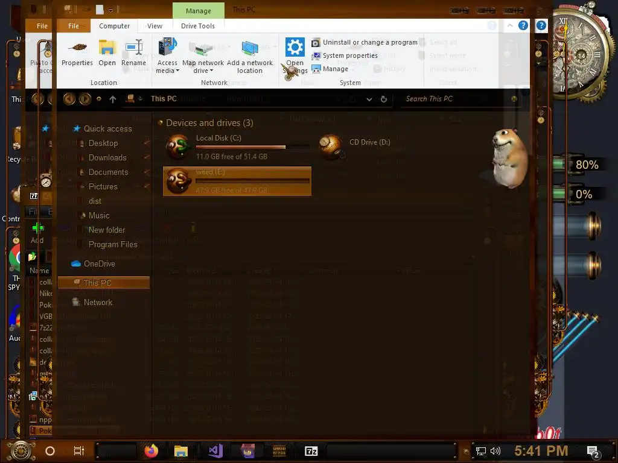The image size is (618, 463).
Task: Collapse the ribbon with the chevron
Action: coord(510,25)
